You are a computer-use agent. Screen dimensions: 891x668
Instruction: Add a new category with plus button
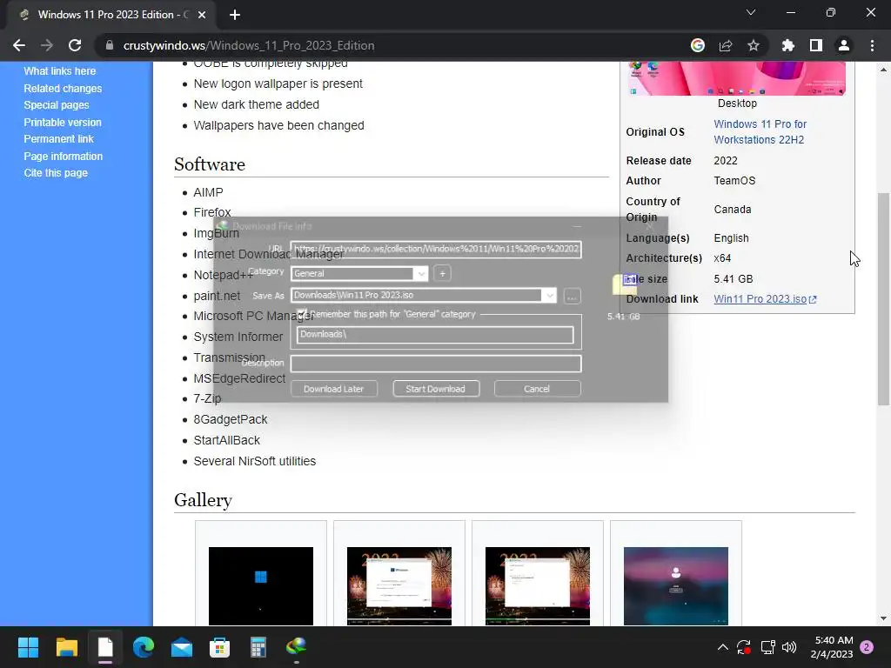click(x=442, y=273)
